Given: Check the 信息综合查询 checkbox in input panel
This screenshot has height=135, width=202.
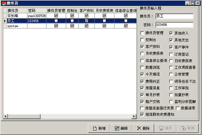Looking at the screenshot, I should tap(142, 61).
